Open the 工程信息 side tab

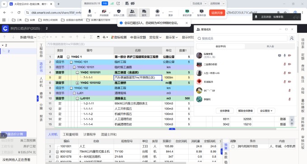click(41, 50)
